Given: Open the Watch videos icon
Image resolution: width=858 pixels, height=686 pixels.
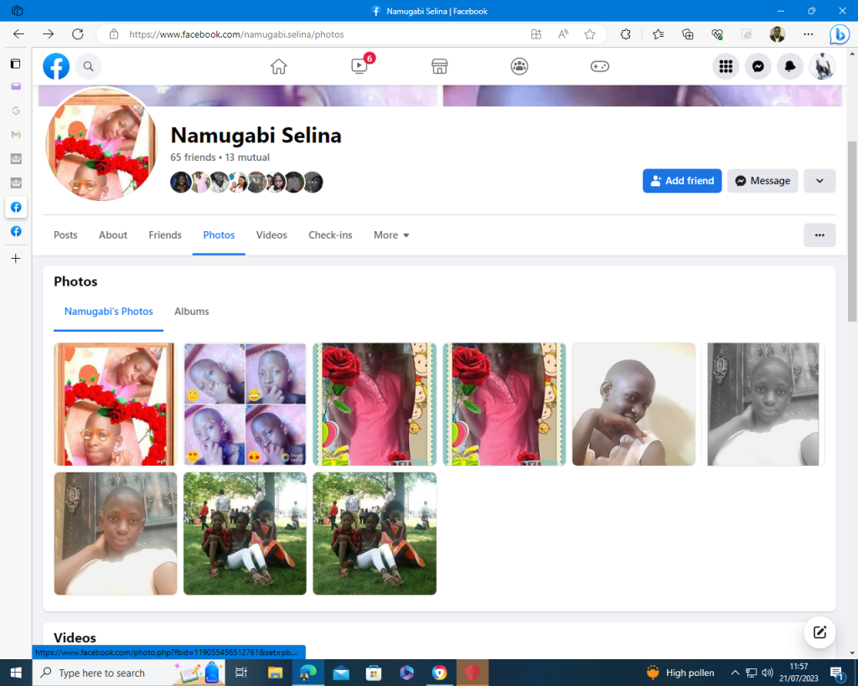Looking at the screenshot, I should click(359, 66).
